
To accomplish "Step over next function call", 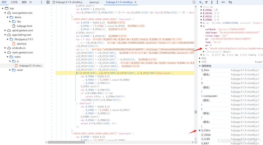I will tap(206, 2).
